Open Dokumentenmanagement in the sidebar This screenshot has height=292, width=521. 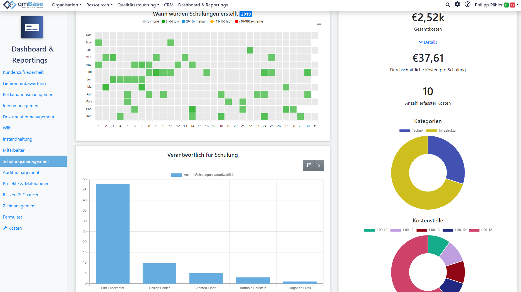click(28, 117)
